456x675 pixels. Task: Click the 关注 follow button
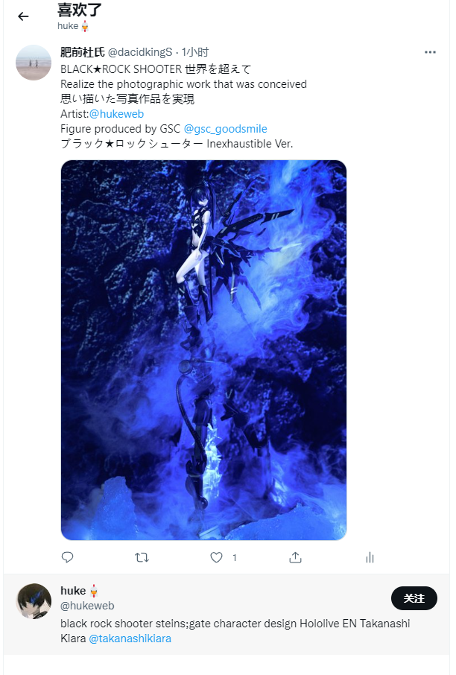414,598
